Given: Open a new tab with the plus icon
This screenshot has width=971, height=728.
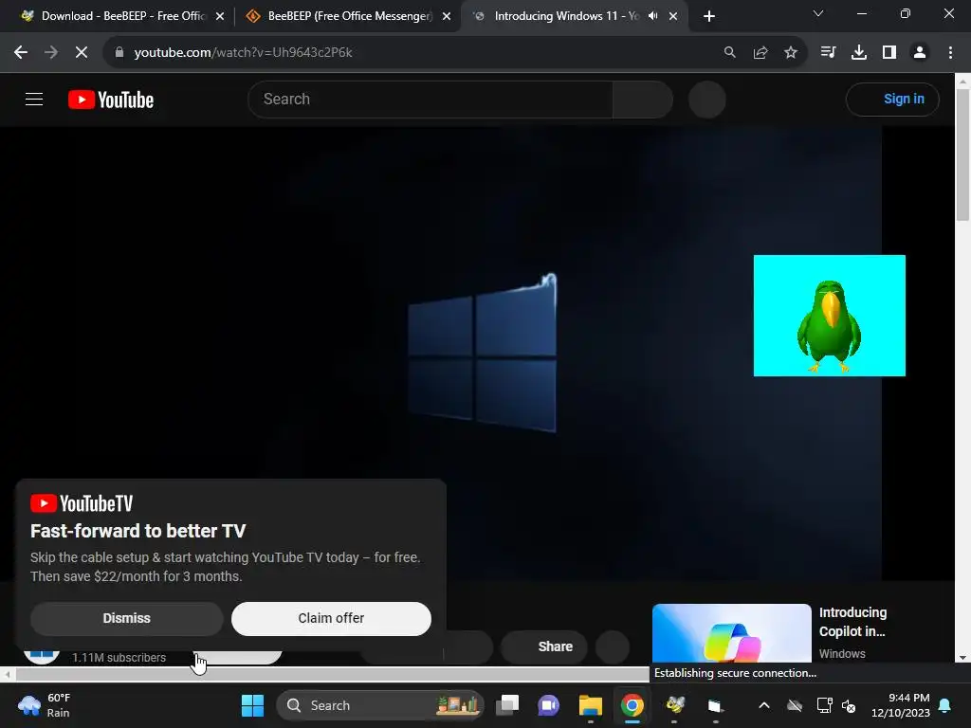Looking at the screenshot, I should coord(709,17).
